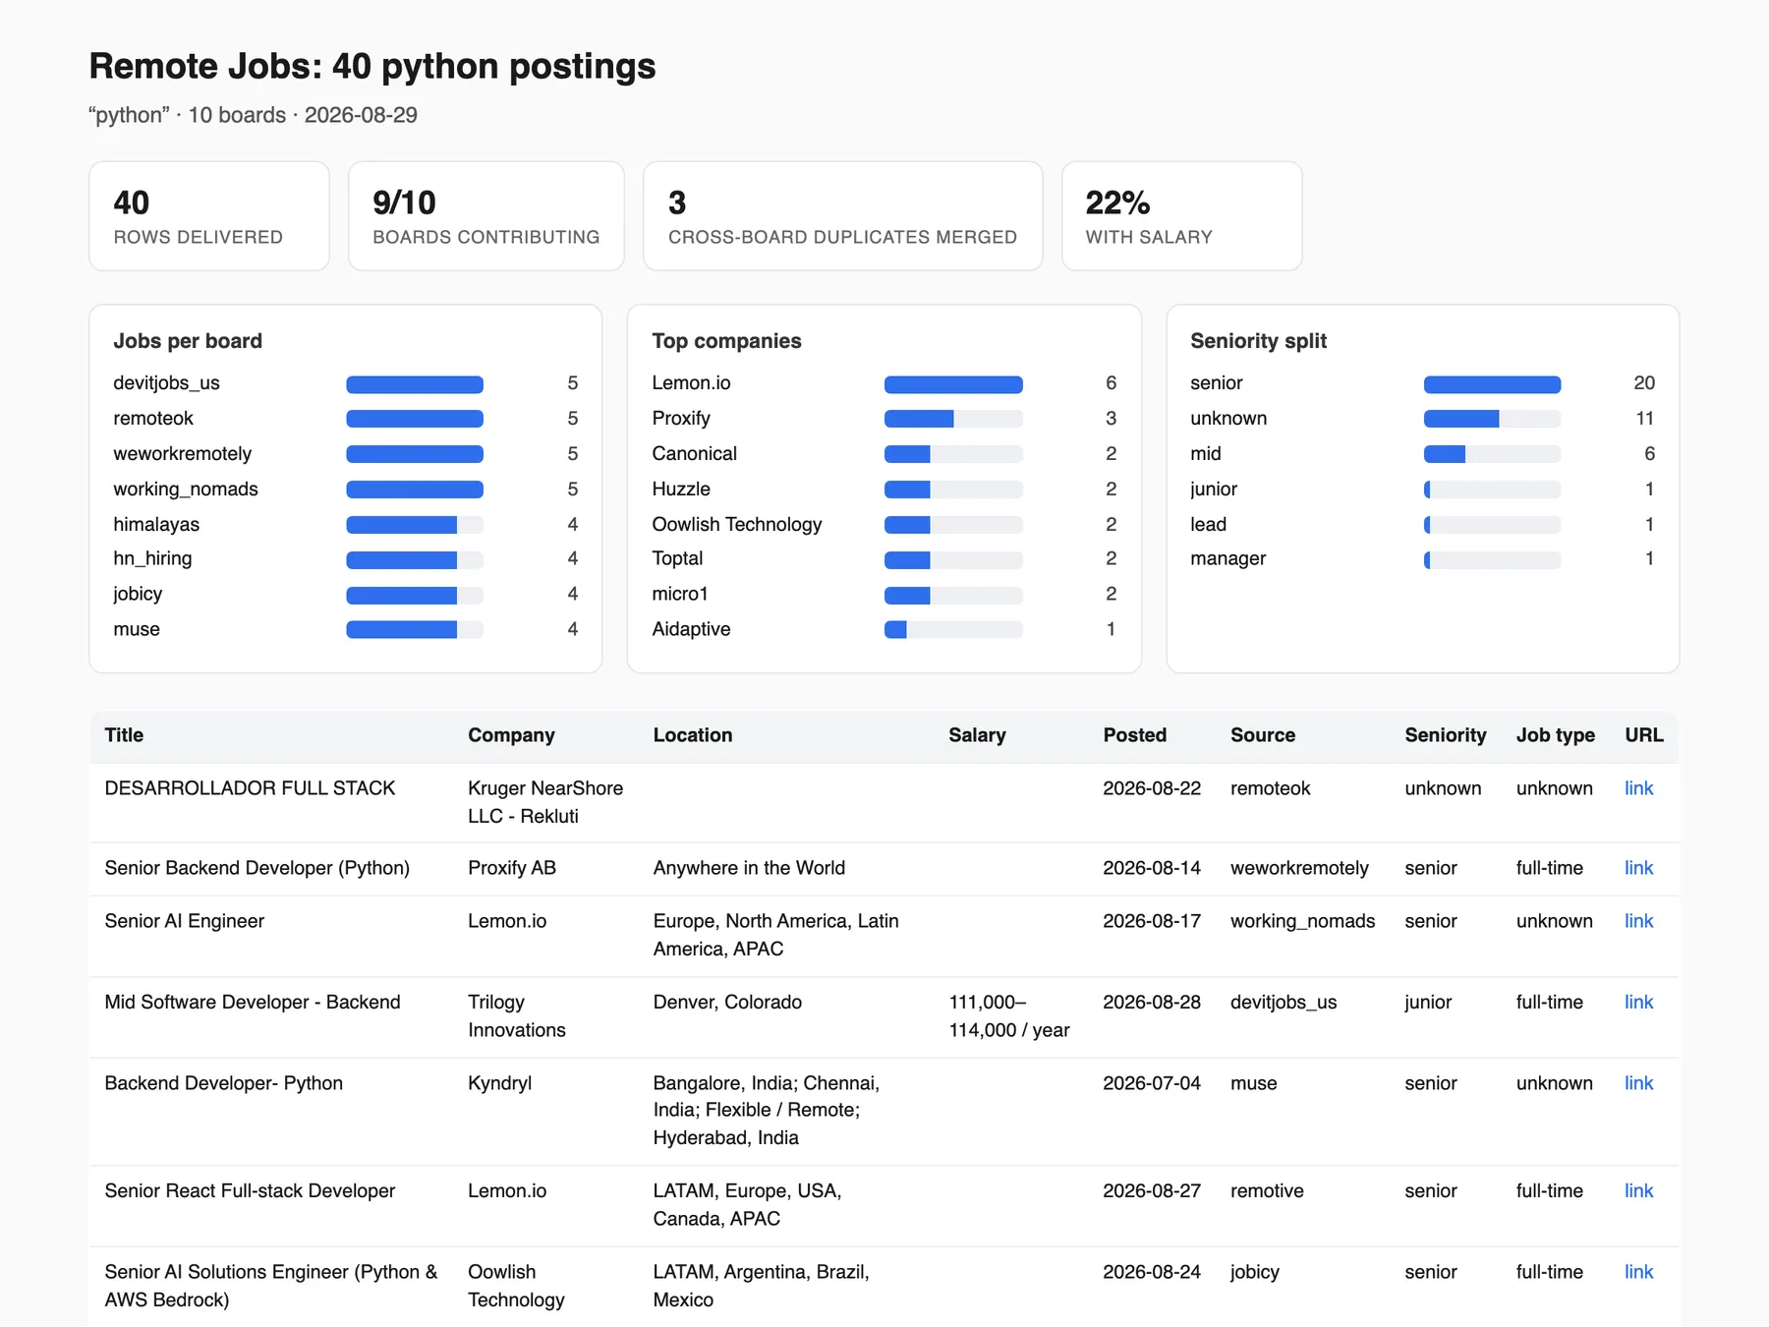This screenshot has width=1769, height=1327.
Task: Click the Jobs per board heading
Action: [188, 341]
